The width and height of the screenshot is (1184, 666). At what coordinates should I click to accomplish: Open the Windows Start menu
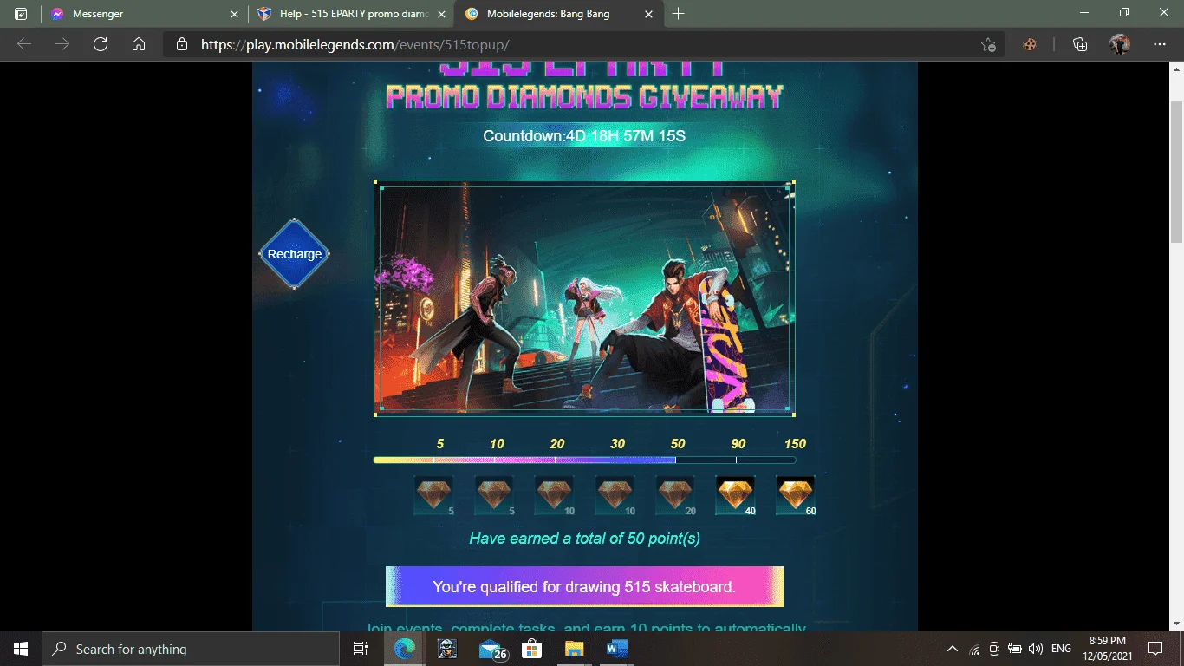pyautogui.click(x=21, y=649)
